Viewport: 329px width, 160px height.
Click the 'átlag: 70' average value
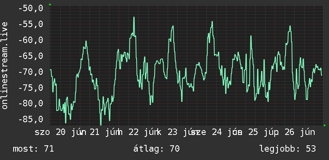pos(157,149)
